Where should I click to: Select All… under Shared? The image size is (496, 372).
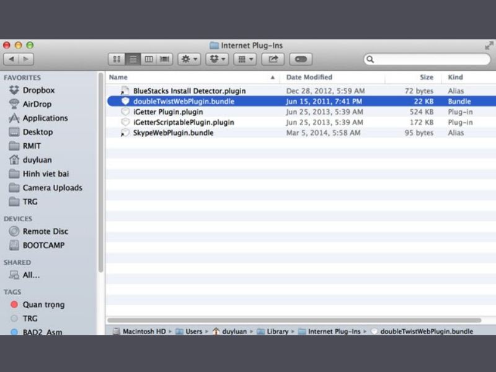(31, 275)
